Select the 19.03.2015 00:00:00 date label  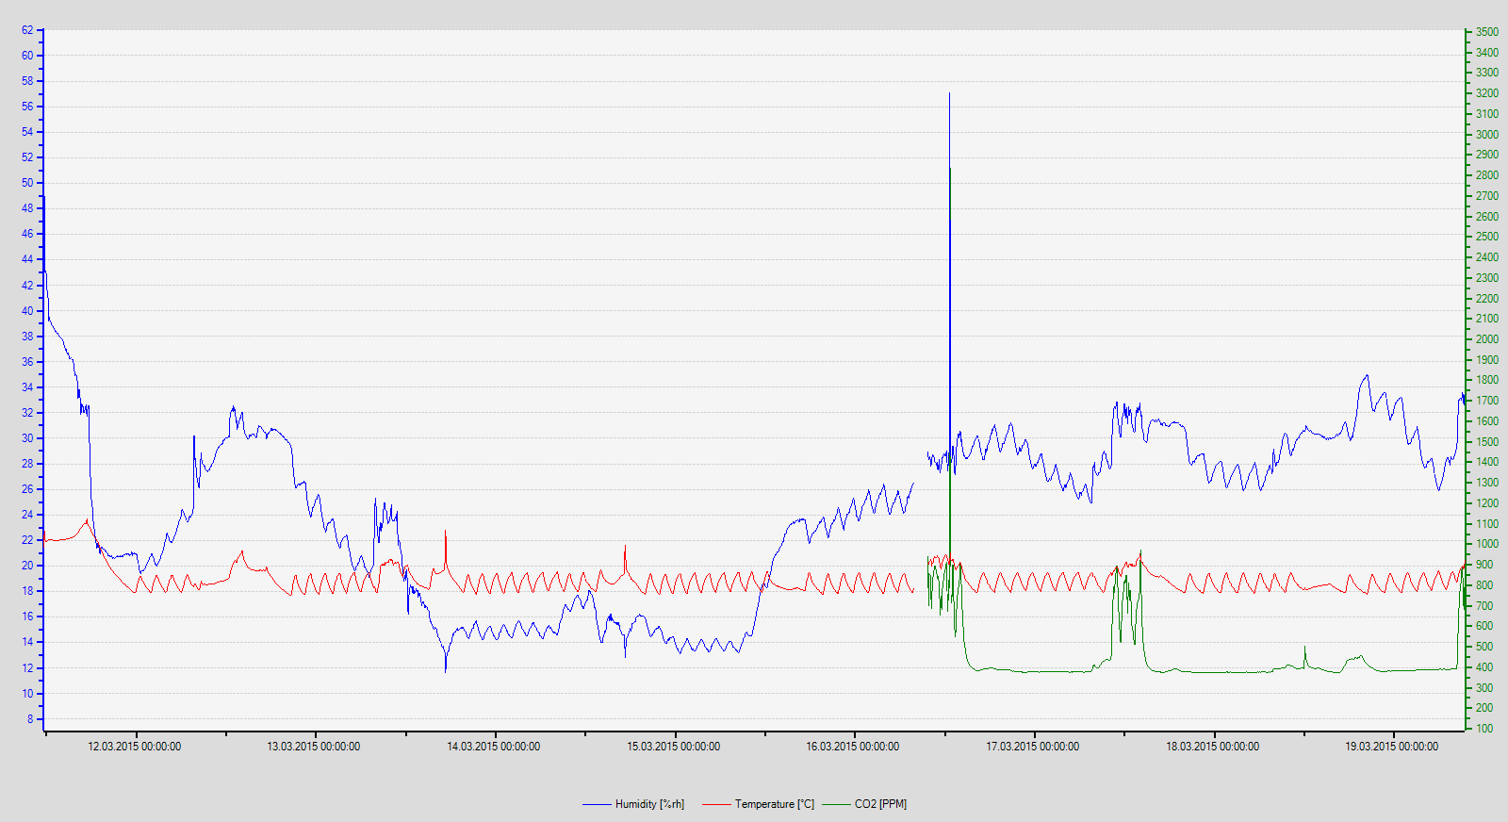tap(1392, 747)
